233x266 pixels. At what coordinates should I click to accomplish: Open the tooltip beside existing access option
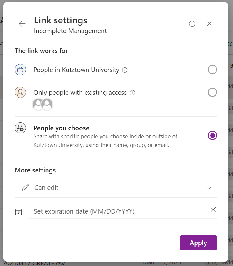pyautogui.click(x=132, y=93)
